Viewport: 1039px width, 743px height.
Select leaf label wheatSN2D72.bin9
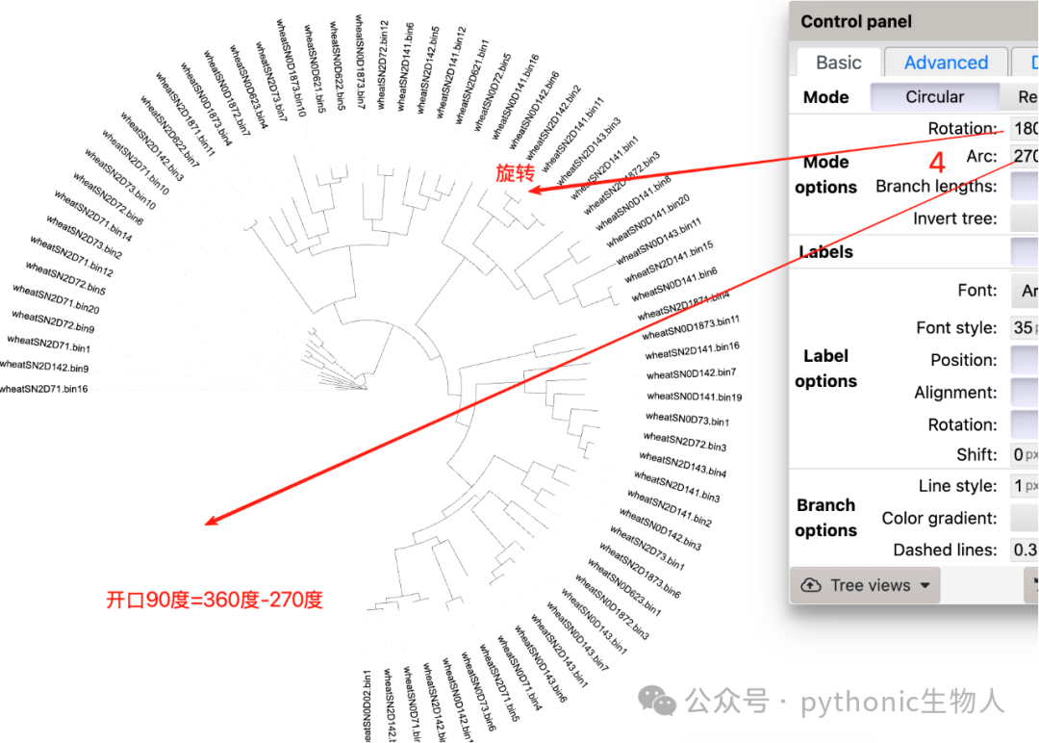pos(53,321)
